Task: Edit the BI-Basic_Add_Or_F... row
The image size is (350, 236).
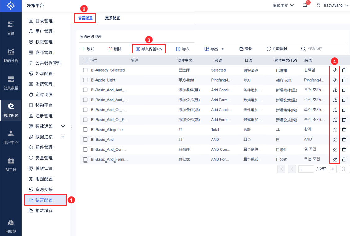Action: (x=334, y=120)
